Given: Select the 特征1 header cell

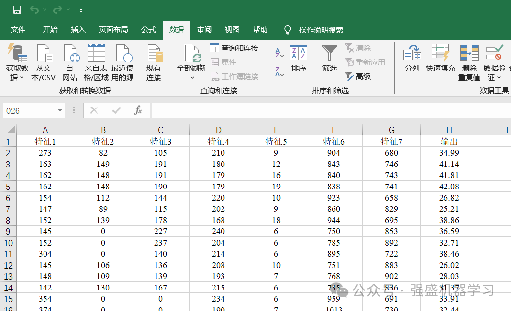Looking at the screenshot, I should point(45,141).
